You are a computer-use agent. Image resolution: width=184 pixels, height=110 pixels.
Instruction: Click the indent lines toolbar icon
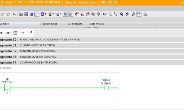[x=110, y=14]
